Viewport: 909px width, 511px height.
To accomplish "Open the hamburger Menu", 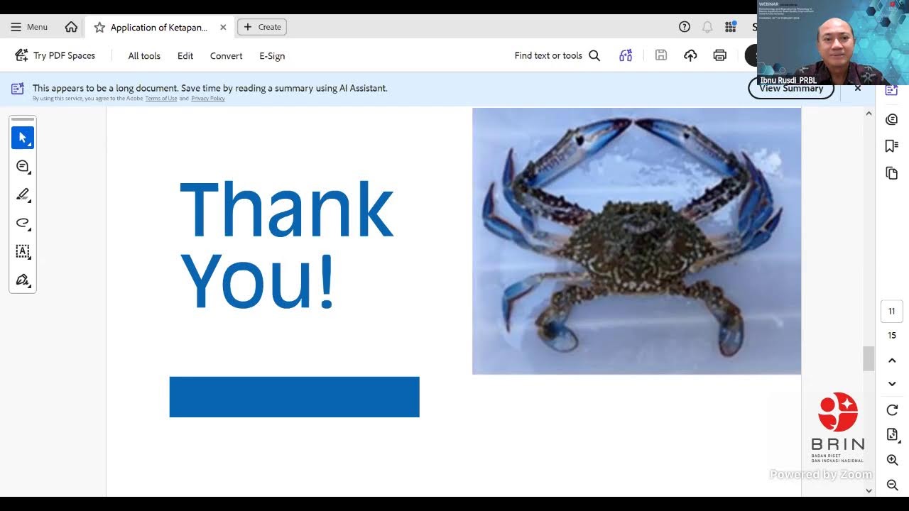I will pos(29,27).
